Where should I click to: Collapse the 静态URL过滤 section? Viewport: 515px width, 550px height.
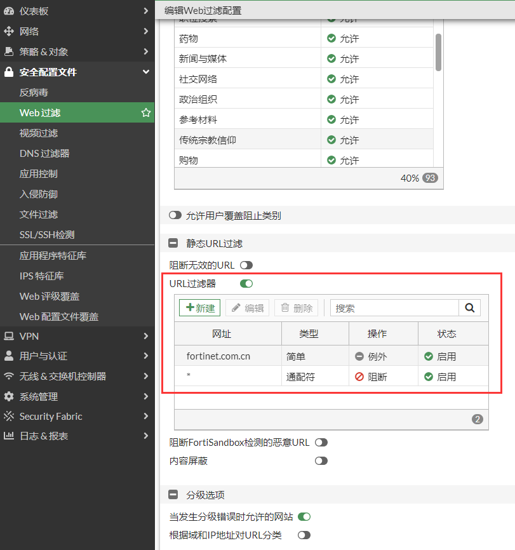point(173,243)
